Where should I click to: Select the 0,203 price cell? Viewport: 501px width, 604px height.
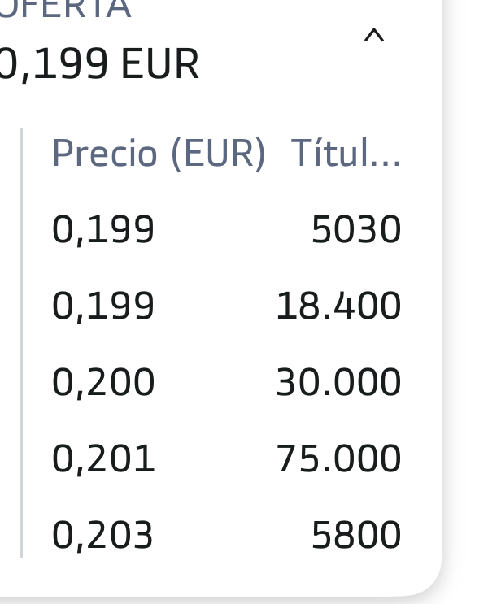coord(102,536)
